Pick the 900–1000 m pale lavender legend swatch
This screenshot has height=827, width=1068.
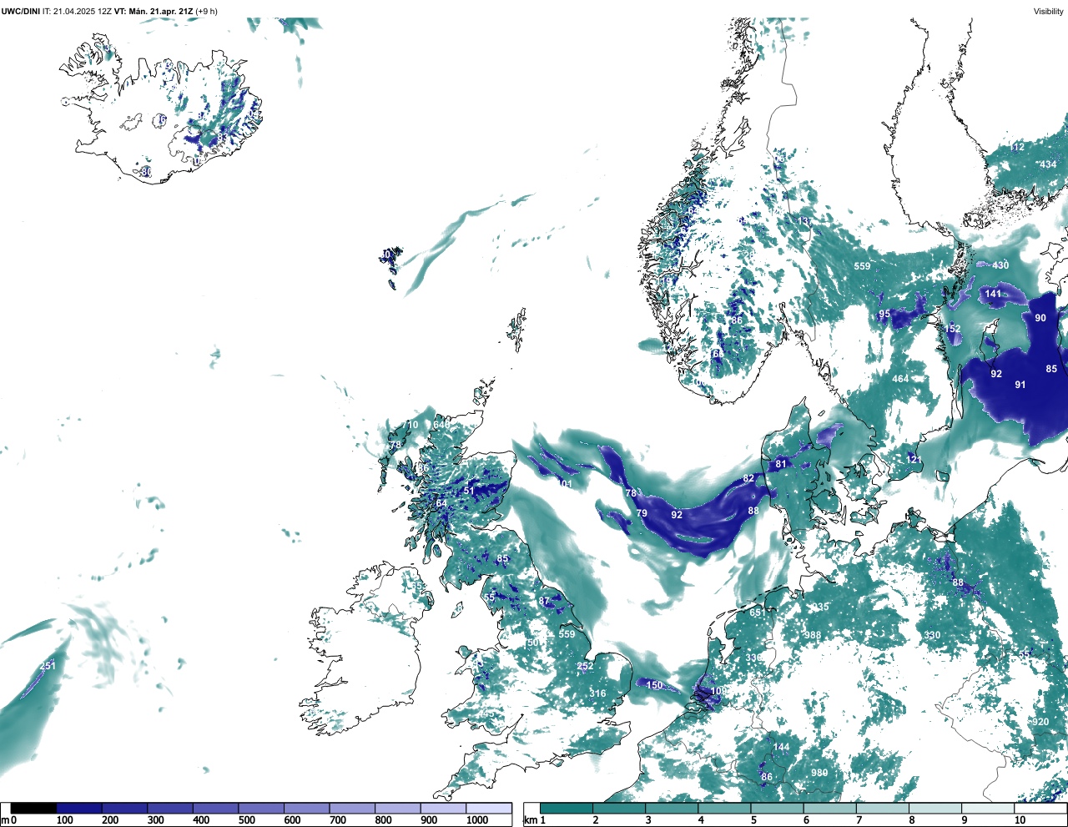(x=443, y=808)
